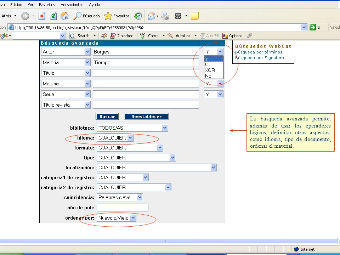Image resolution: width=340 pixels, height=255 pixels.
Task: Open the Google toolbar logo menu
Action: point(5,35)
